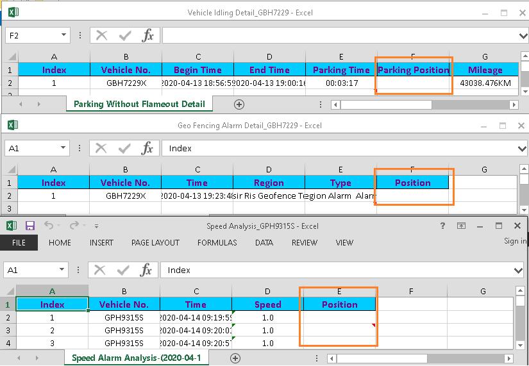Click formula Enter checkmark in Speed Analysis window
The height and width of the screenshot is (366, 529).
pos(123,270)
